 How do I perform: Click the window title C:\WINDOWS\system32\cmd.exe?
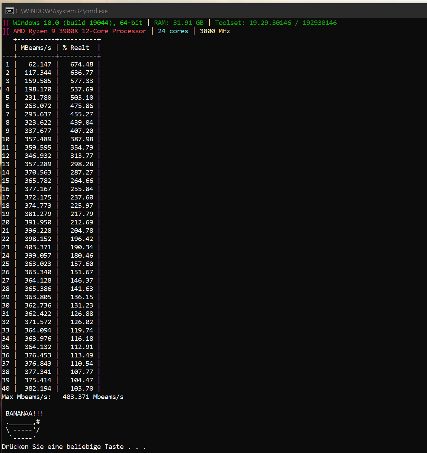pyautogui.click(x=62, y=11)
